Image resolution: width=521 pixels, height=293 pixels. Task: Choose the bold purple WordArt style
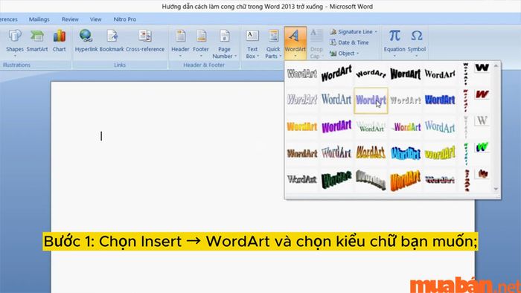pos(336,126)
